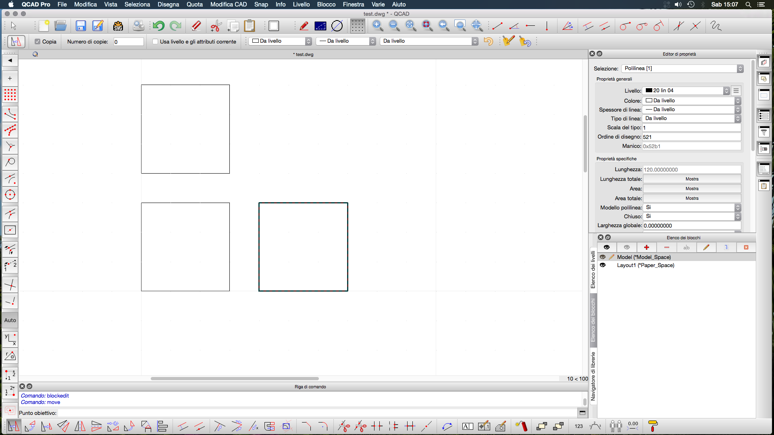Open the Disegna menu
The image size is (774, 435).
pyautogui.click(x=168, y=4)
